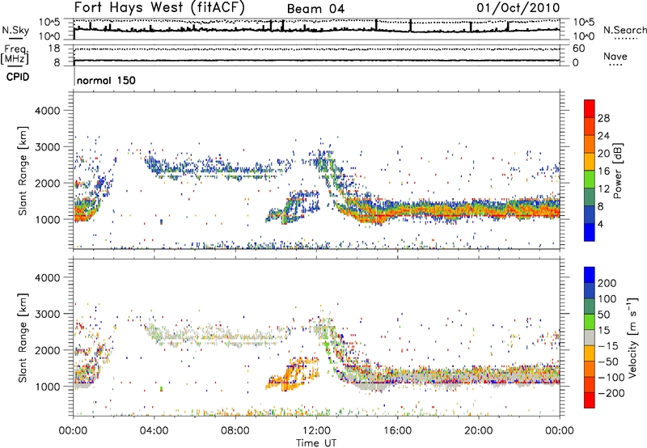Viewport: 647px width, 448px height.
Task: Click the velocity colorbar value 200
Action: (607, 283)
